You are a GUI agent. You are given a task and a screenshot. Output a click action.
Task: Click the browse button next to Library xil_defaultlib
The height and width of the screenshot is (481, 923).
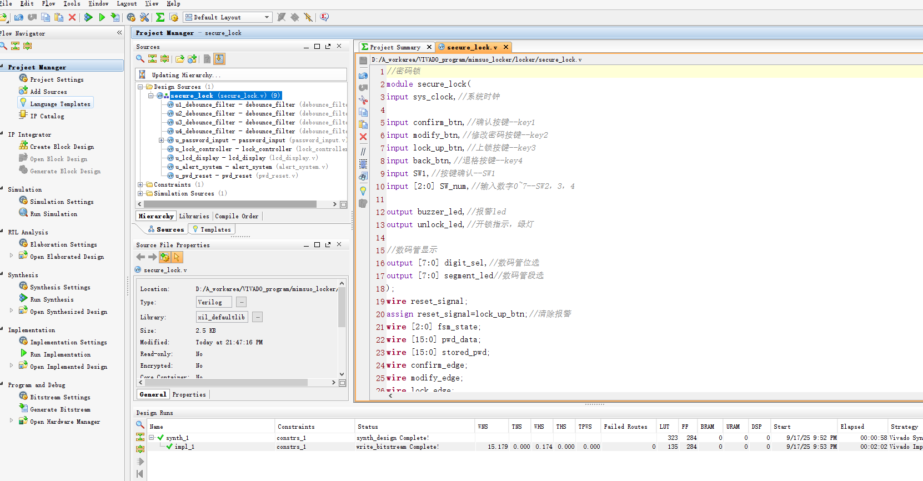click(257, 317)
